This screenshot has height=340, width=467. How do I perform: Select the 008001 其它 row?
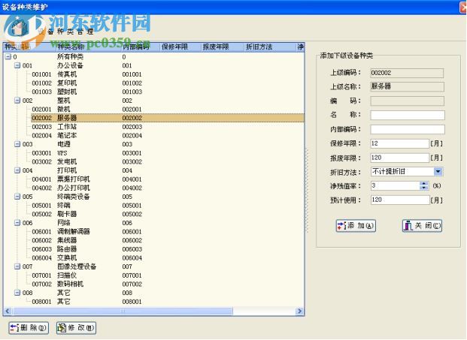[168, 302]
